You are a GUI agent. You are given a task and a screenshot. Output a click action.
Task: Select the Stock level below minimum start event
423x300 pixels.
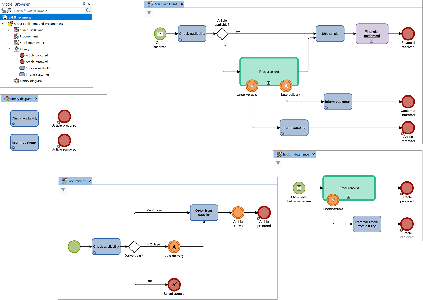299,188
